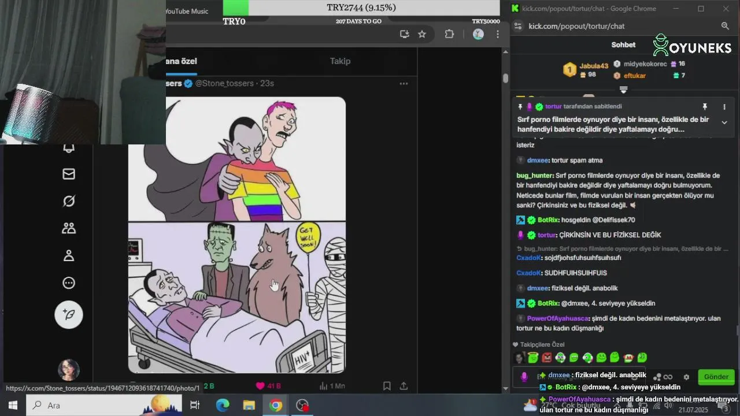Open X notifications bell icon
The width and height of the screenshot is (740, 416).
tap(69, 148)
